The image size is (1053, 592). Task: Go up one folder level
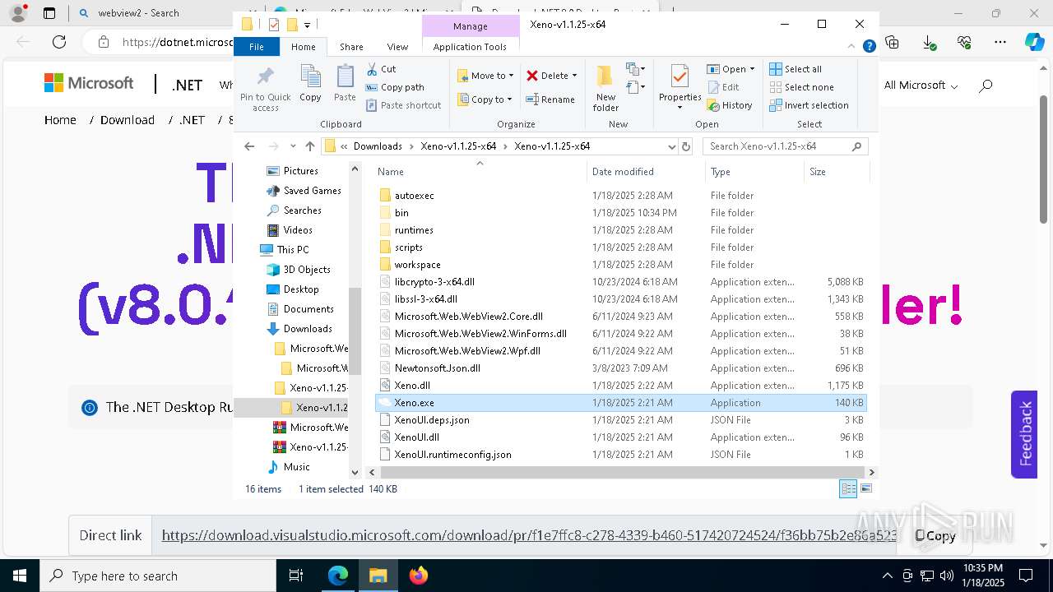tap(309, 146)
